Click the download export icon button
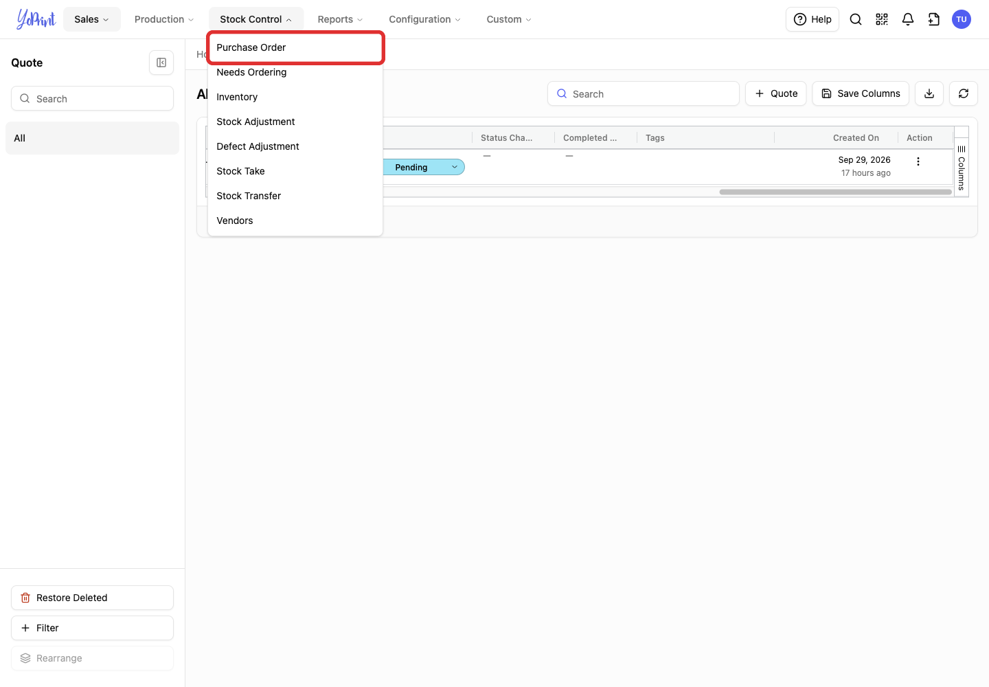This screenshot has height=687, width=989. (x=929, y=93)
